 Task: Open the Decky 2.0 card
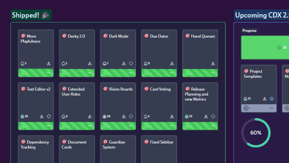tap(77, 53)
